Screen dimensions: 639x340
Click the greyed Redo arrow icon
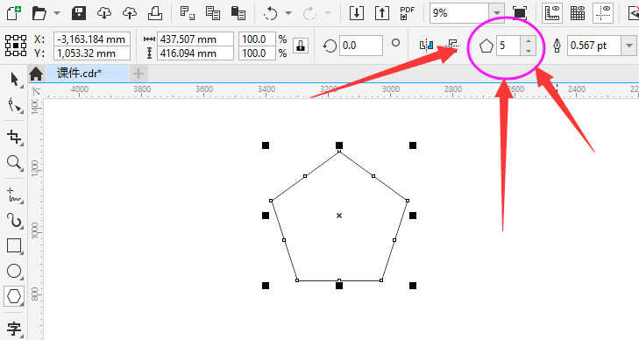click(x=309, y=13)
